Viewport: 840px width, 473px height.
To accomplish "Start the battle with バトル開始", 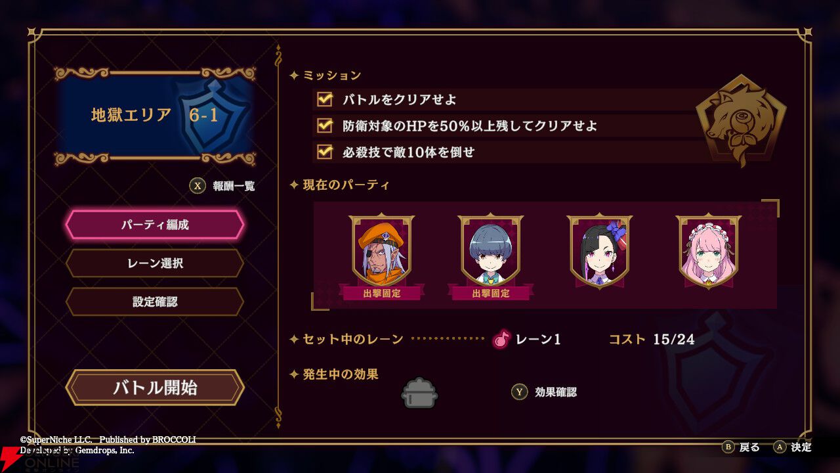I will (155, 388).
